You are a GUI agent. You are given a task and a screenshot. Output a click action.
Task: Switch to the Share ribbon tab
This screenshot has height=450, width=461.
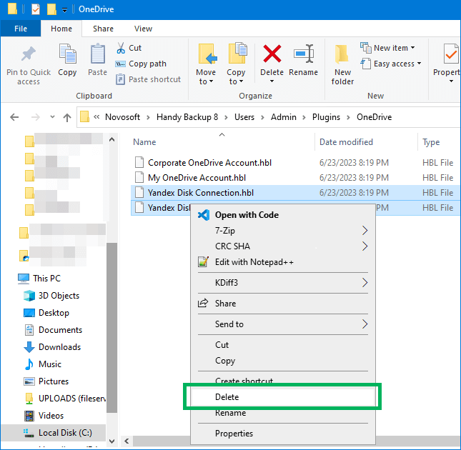coord(103,29)
